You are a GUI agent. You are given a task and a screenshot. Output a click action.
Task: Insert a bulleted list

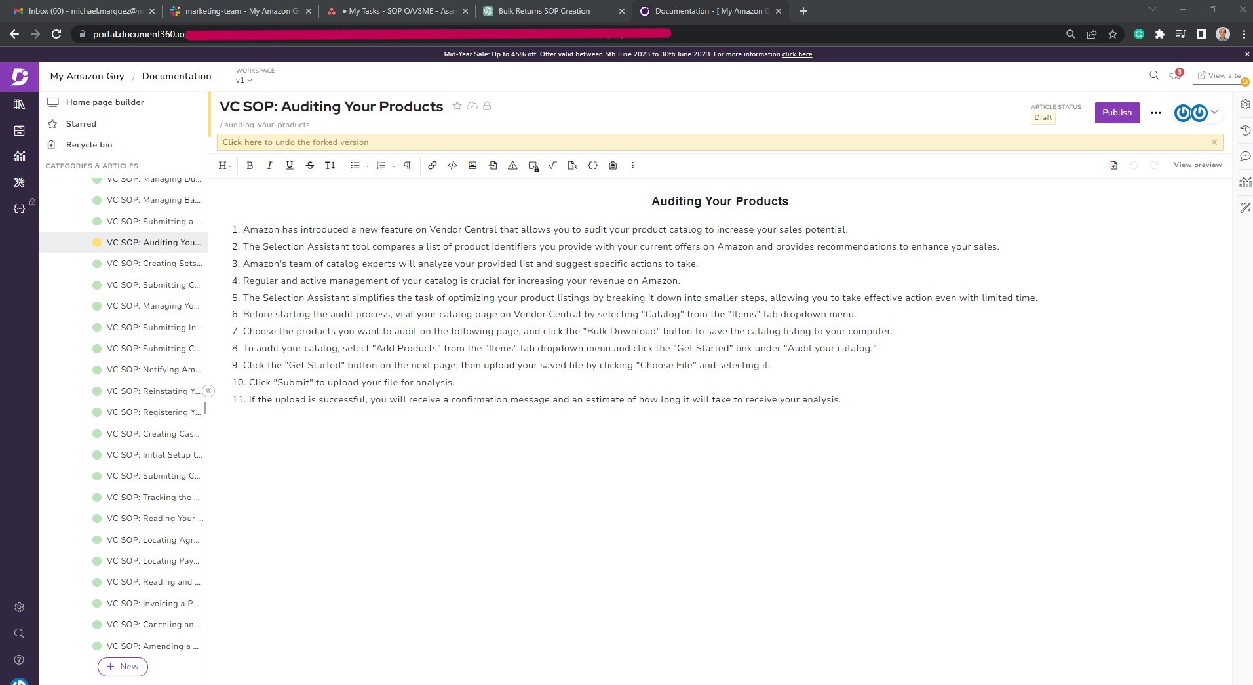(355, 166)
